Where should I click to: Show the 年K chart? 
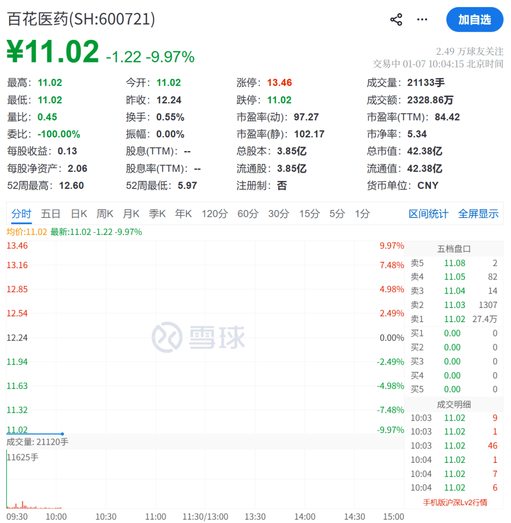pos(183,214)
